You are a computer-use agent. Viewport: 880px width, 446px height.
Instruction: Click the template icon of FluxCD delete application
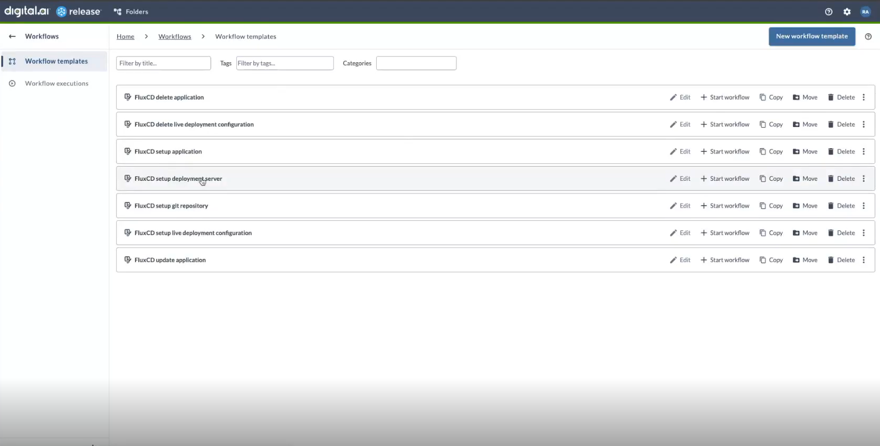point(128,97)
